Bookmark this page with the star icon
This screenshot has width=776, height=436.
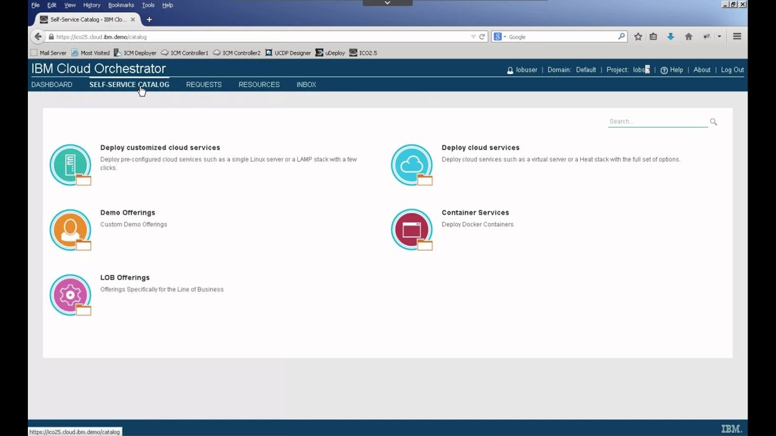pos(638,36)
